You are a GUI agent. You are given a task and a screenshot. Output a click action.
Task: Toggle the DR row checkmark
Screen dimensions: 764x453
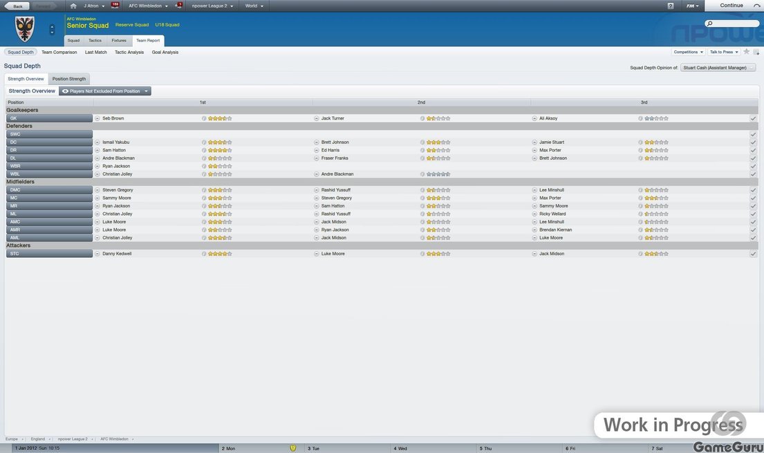click(753, 150)
